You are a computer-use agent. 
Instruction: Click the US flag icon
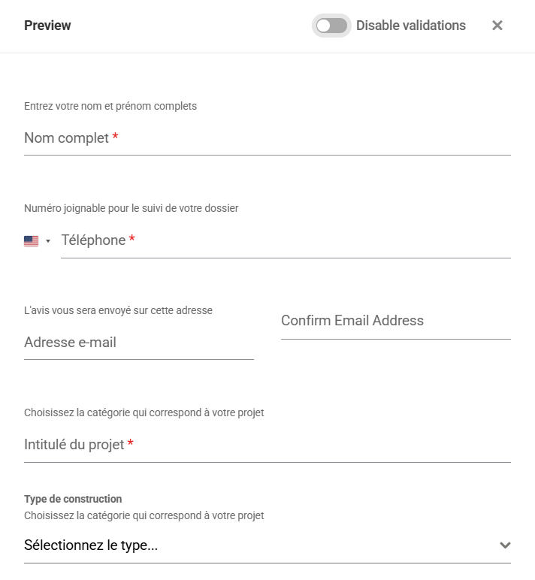click(31, 241)
